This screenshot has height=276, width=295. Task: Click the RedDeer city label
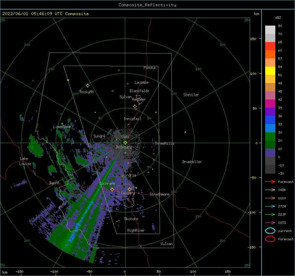click(139, 99)
